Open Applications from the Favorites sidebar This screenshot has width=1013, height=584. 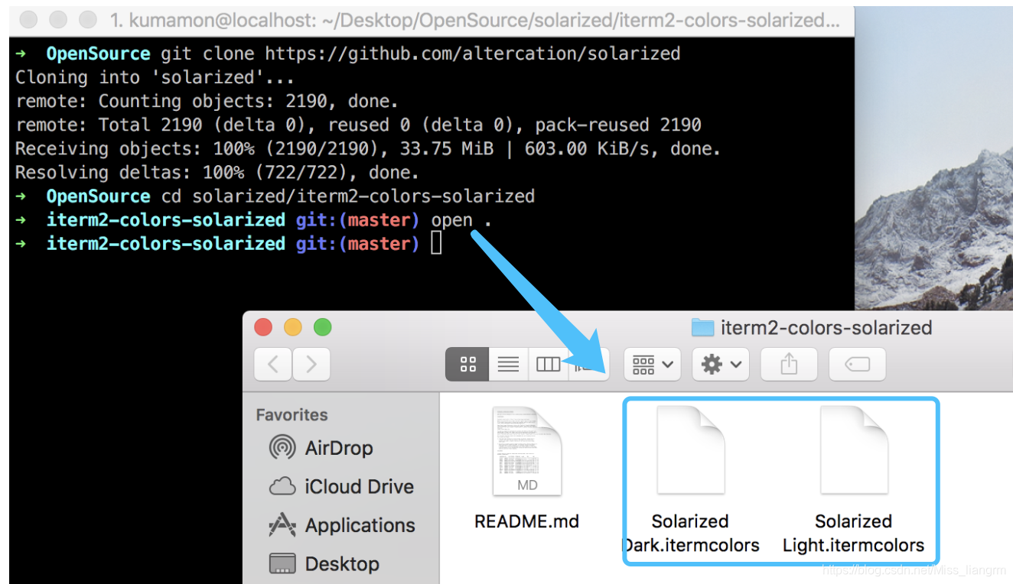point(360,525)
